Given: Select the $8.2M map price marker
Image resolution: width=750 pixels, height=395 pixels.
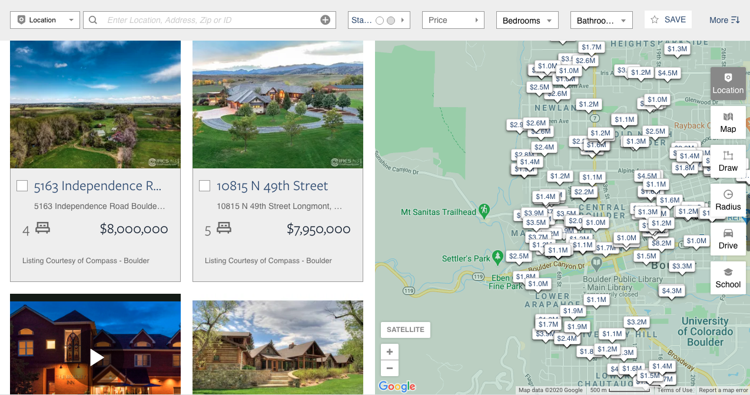Looking at the screenshot, I should pos(661,243).
